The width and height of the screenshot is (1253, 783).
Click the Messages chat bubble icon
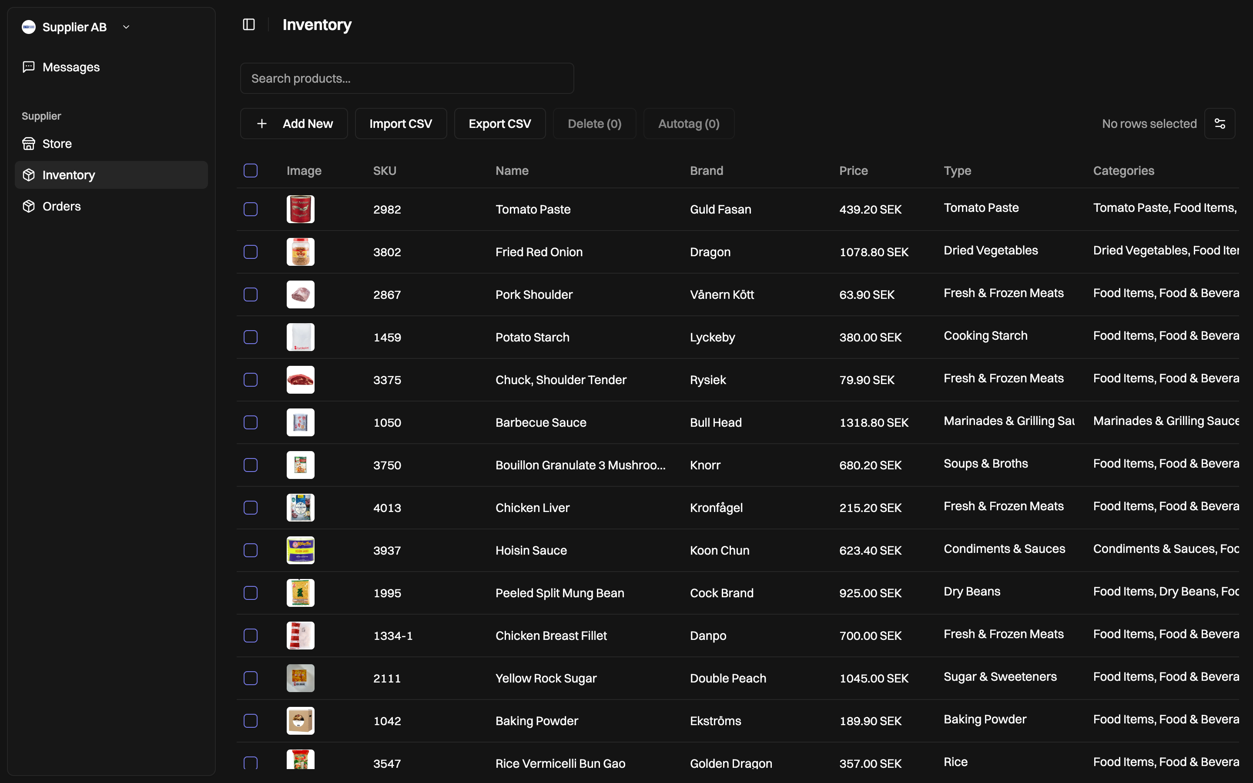29,67
